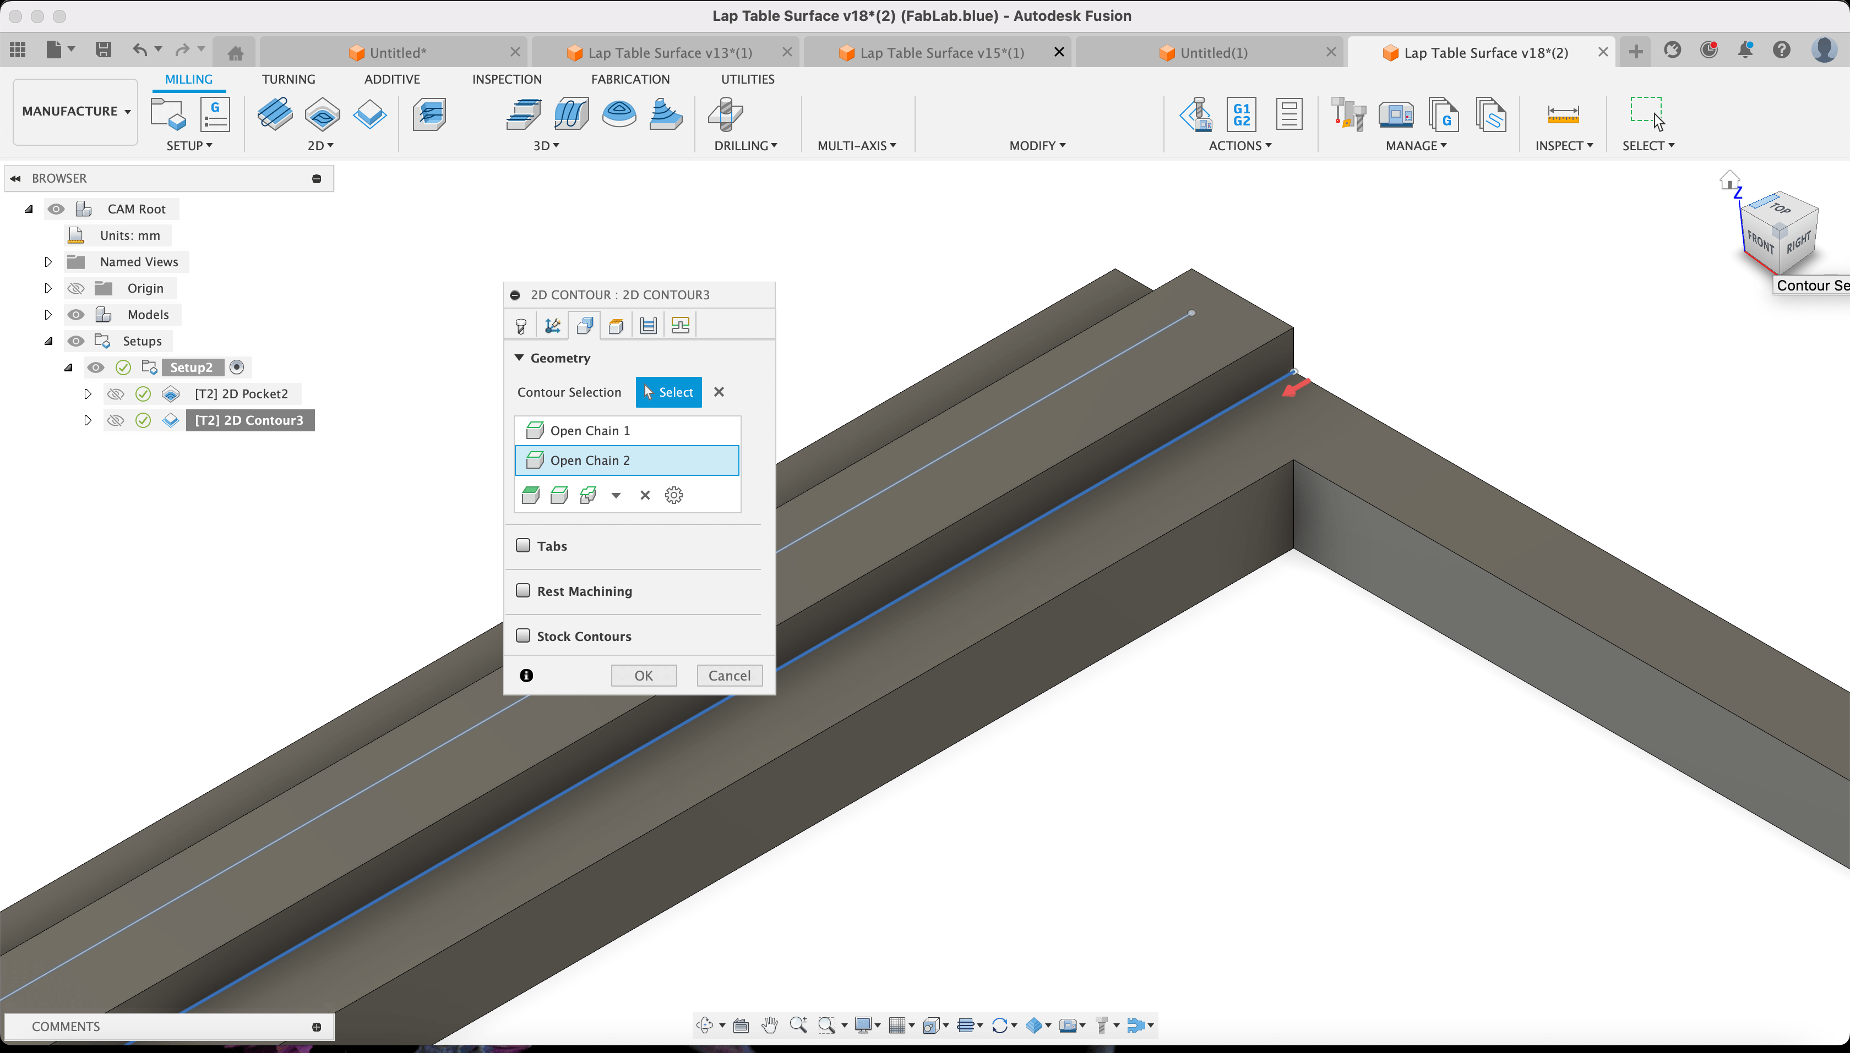Select the 2D Pocket toolbar icon
Image resolution: width=1850 pixels, height=1053 pixels.
click(323, 114)
